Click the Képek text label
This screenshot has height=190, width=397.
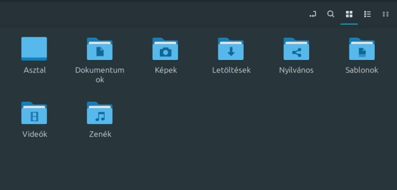166,70
